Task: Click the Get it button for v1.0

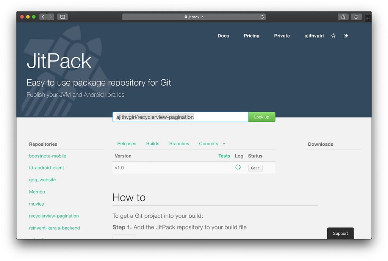Action: click(x=255, y=168)
